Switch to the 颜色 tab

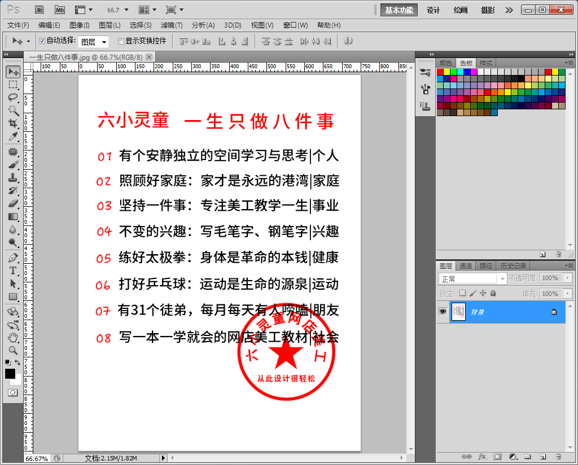coord(445,63)
